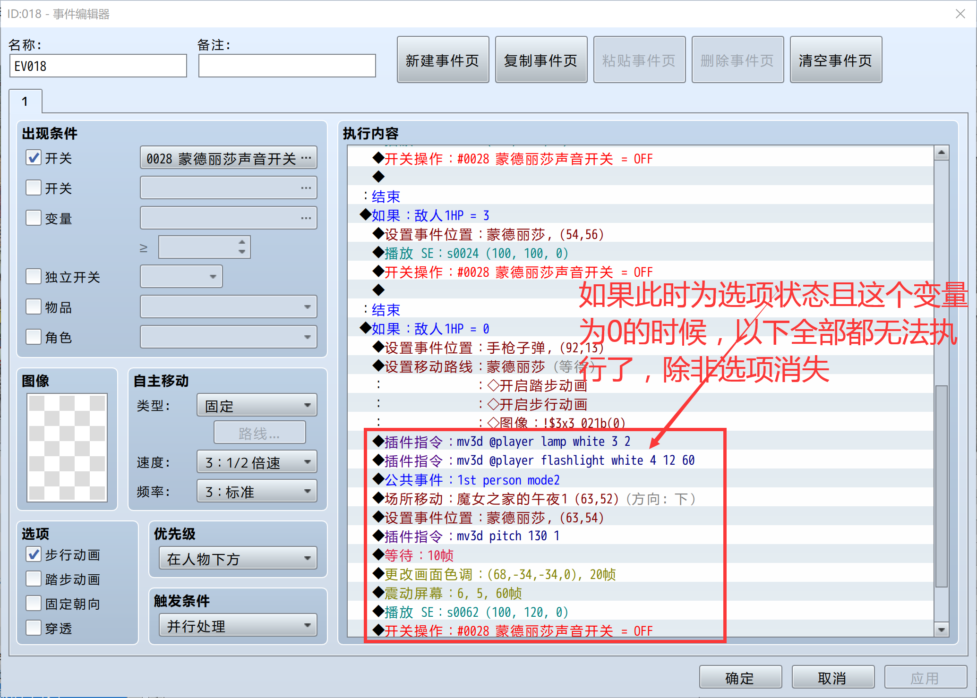Enable the 变量 condition checkbox

[x=34, y=218]
